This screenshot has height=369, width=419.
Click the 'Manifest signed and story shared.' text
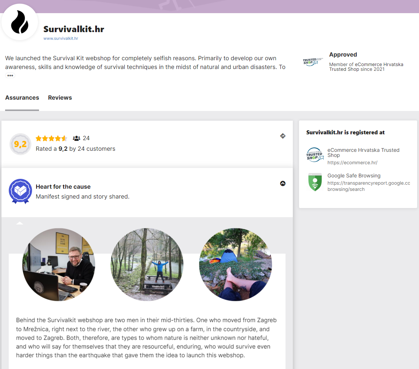tap(82, 196)
